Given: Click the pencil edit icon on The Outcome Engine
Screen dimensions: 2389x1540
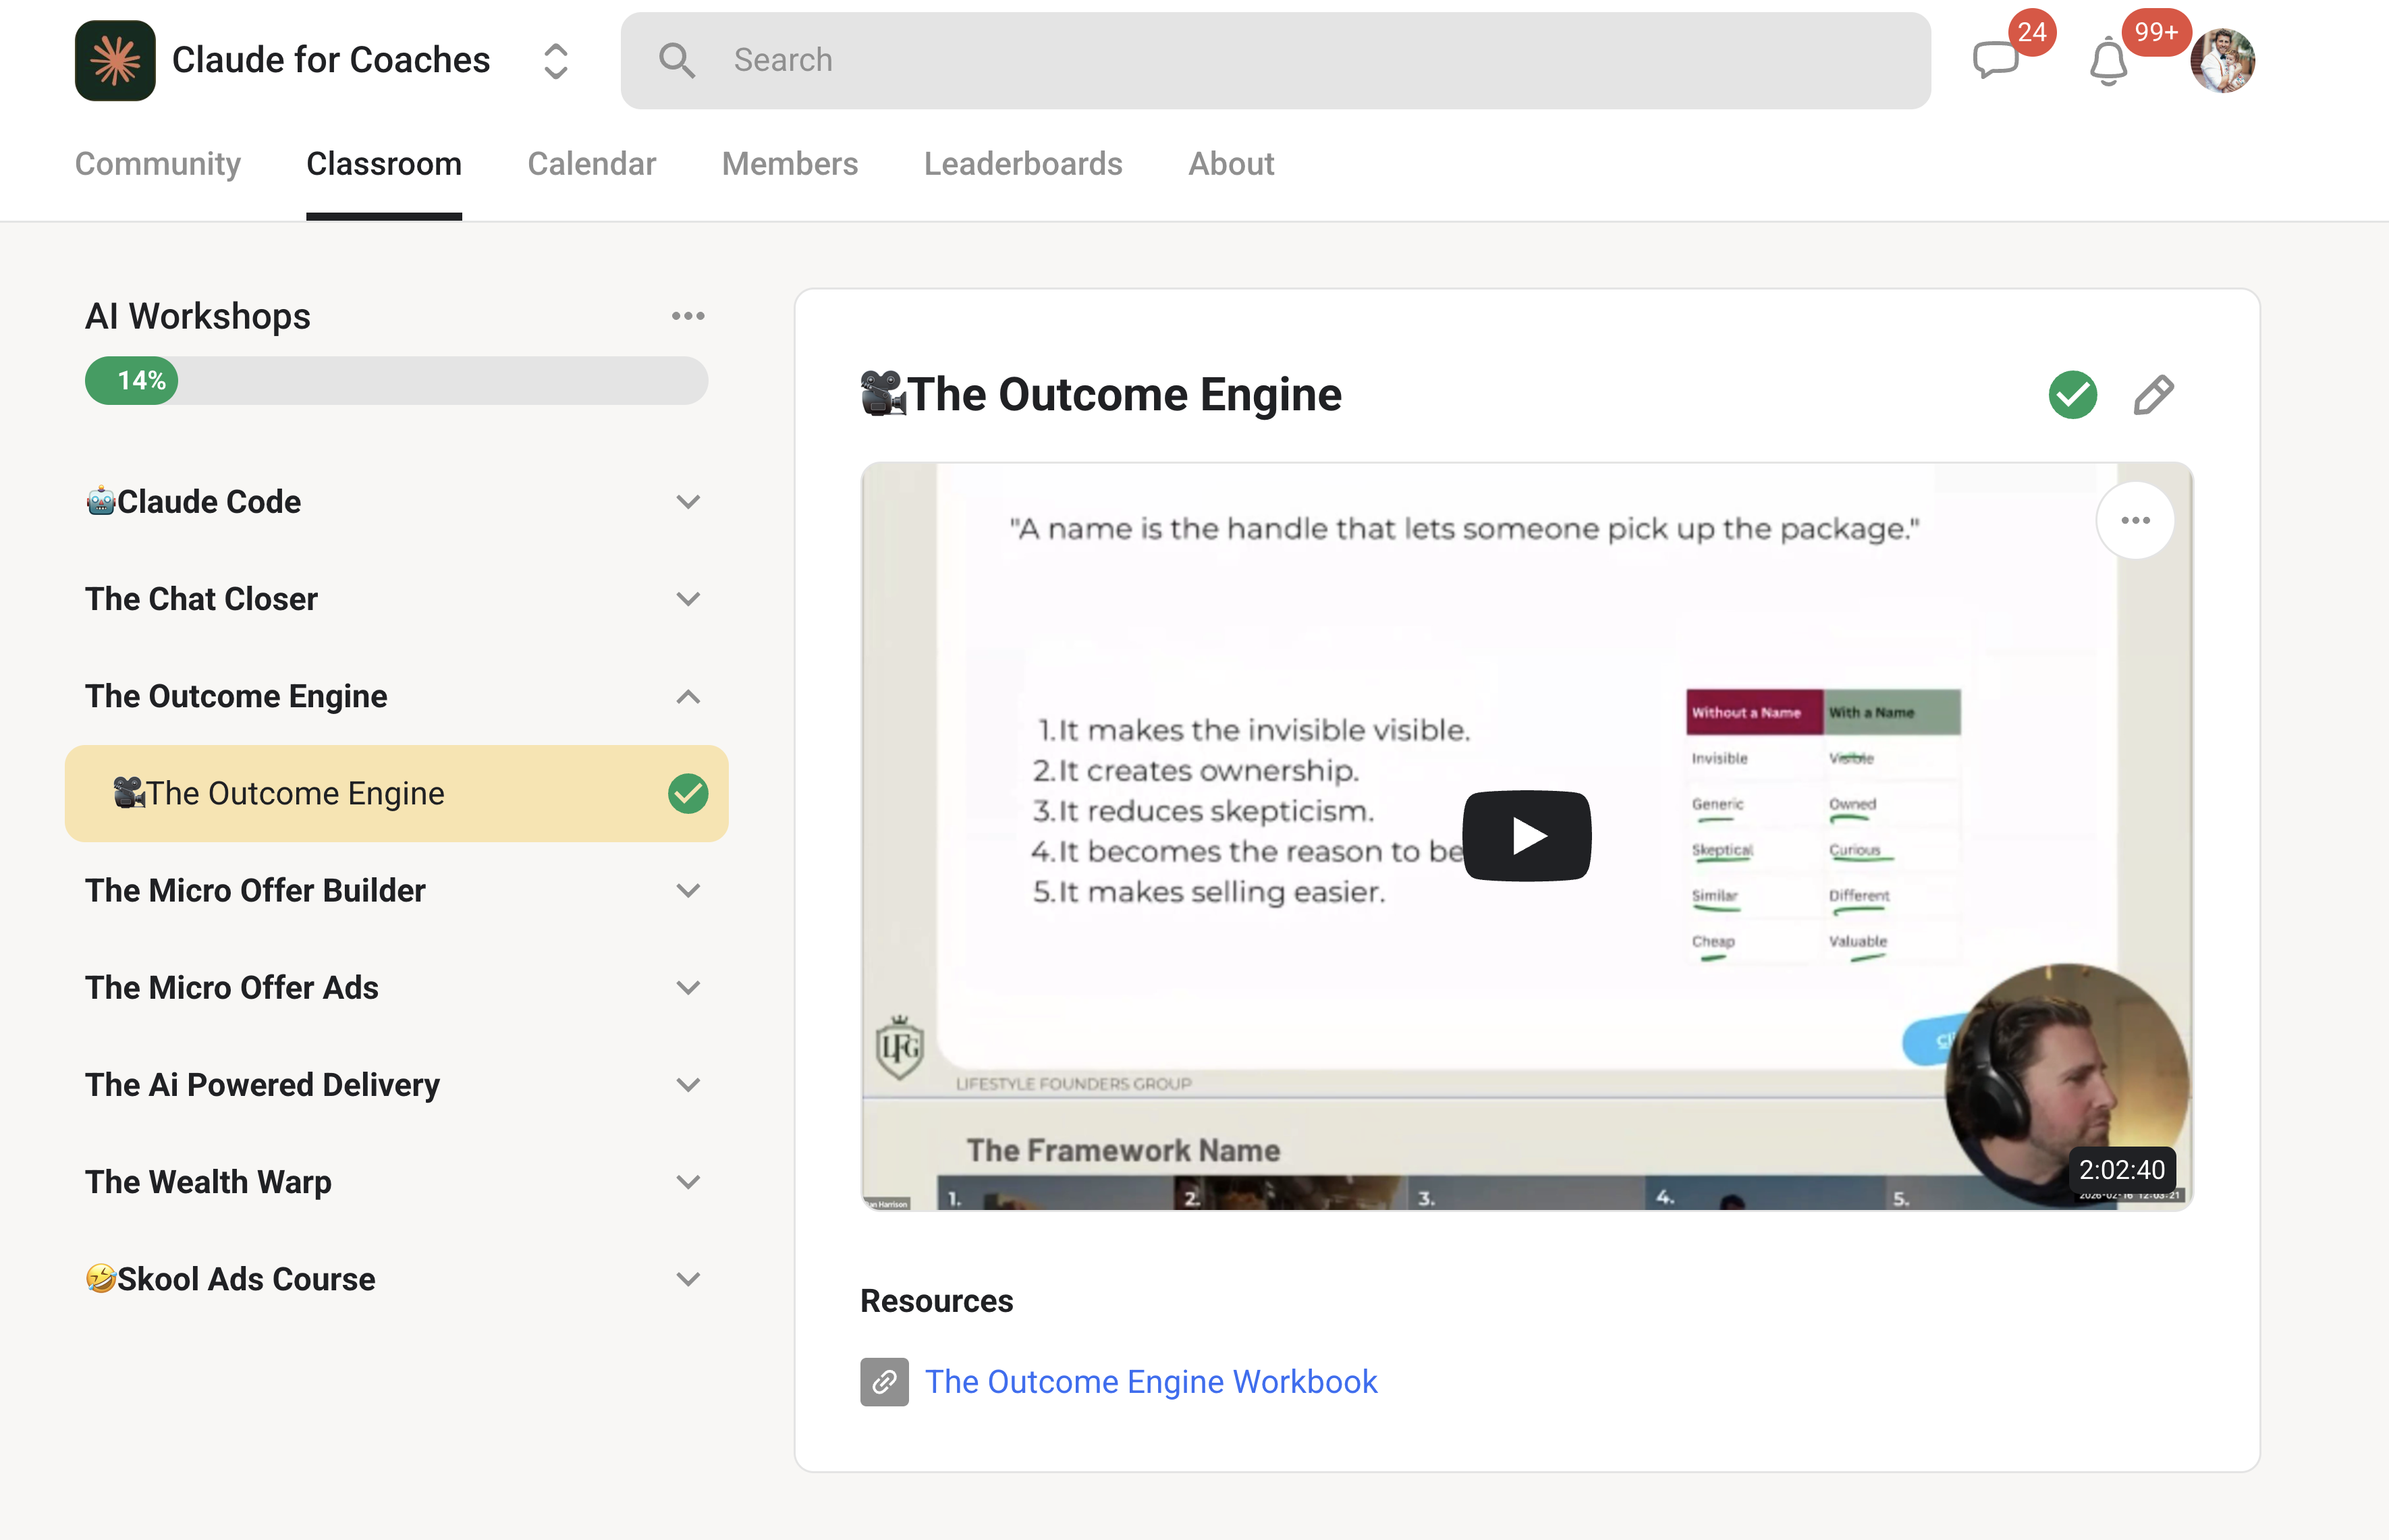Looking at the screenshot, I should click(x=2154, y=395).
